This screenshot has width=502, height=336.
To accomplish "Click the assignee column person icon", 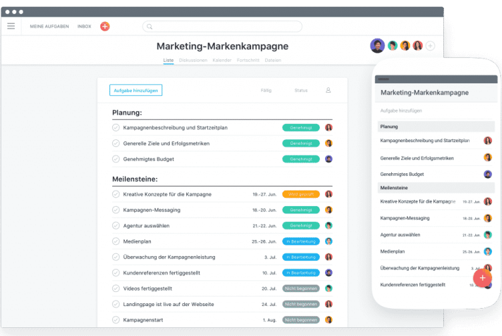I will pyautogui.click(x=328, y=90).
